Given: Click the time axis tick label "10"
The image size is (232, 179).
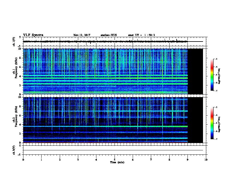Looking at the screenshot, I should (x=206, y=159).
